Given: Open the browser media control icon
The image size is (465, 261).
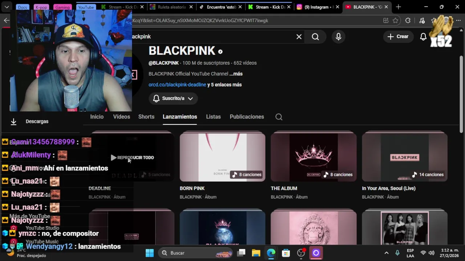Looking at the screenshot, I should click(422, 21).
